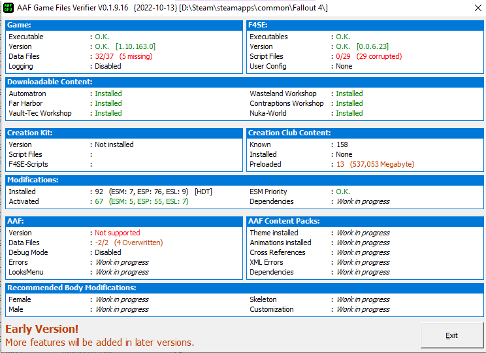This screenshot has height=353, width=486.
Task: Click the Nuka-World Installed status
Action: click(x=349, y=113)
